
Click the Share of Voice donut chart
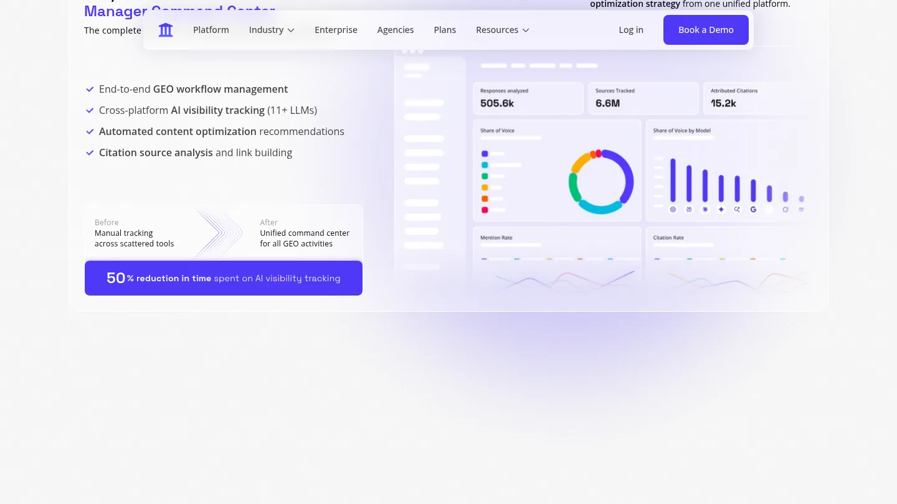click(601, 182)
